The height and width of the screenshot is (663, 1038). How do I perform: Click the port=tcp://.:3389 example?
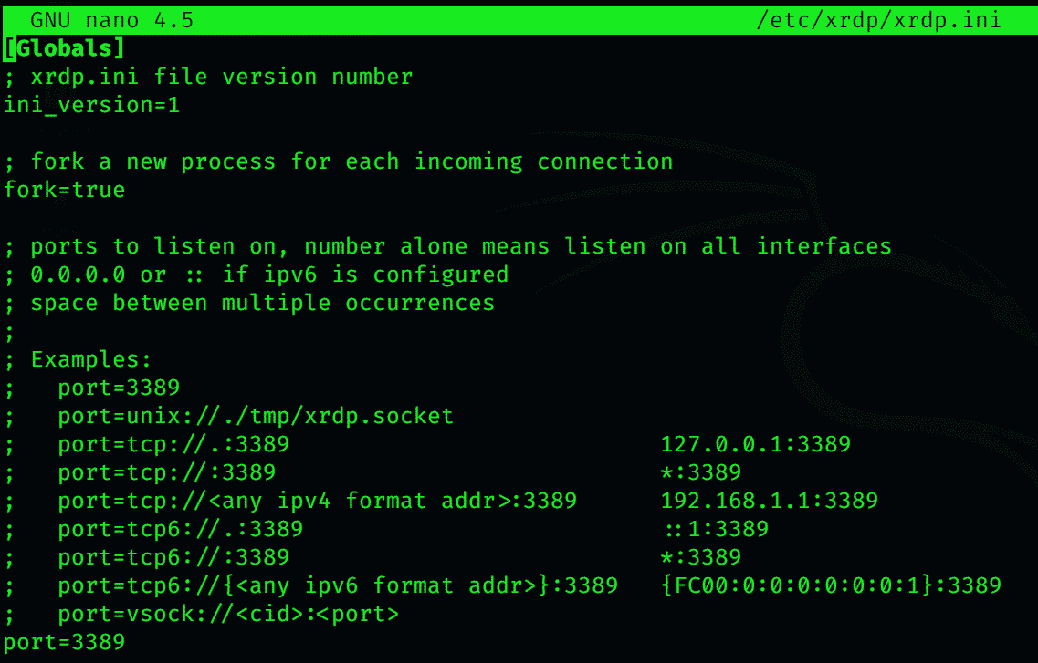(173, 444)
